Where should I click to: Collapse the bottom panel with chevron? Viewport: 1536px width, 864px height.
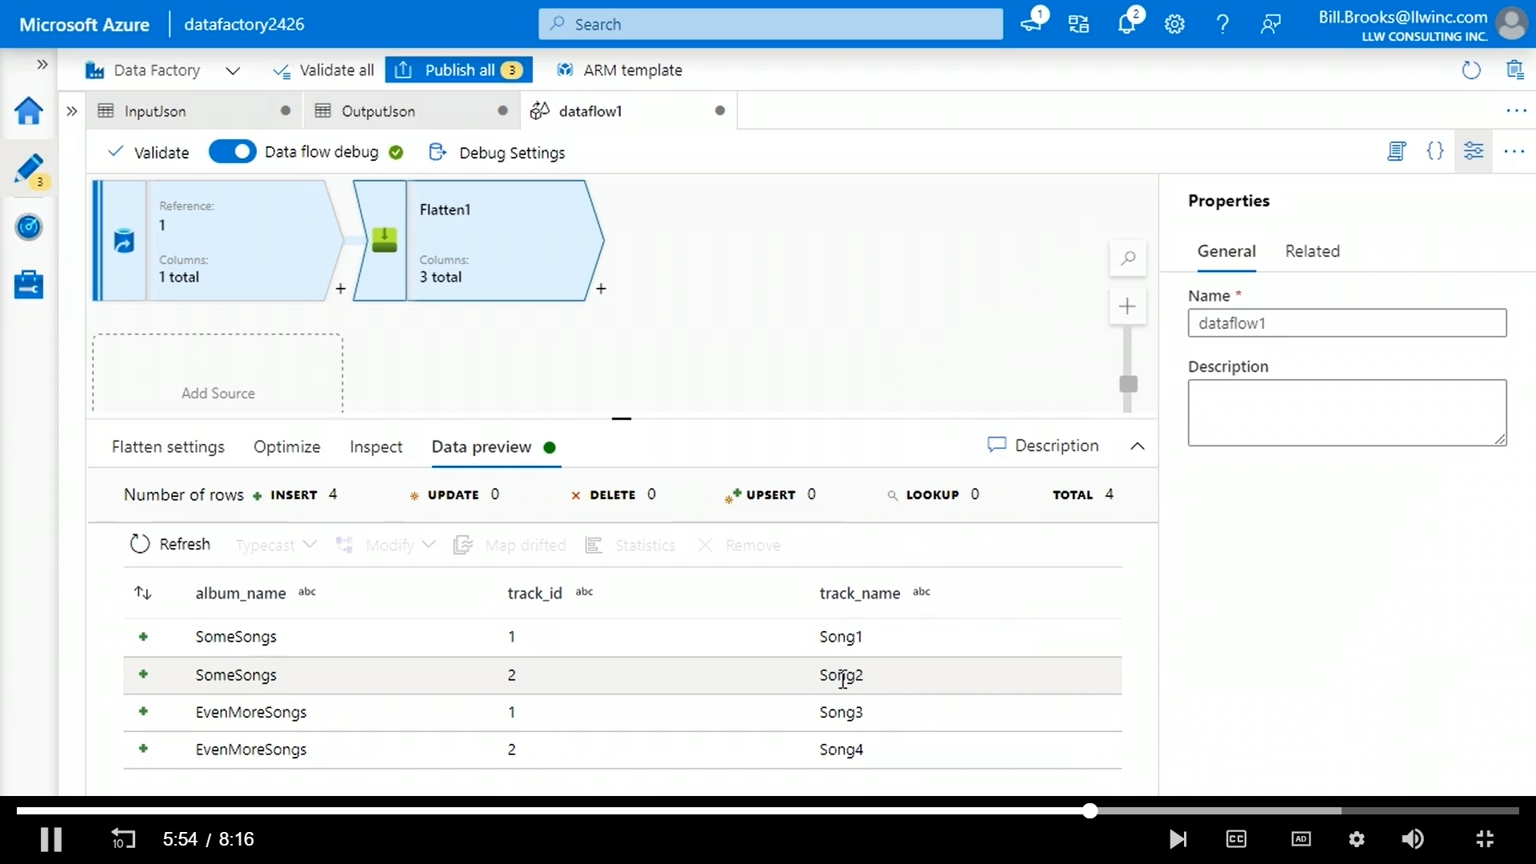[1137, 446]
